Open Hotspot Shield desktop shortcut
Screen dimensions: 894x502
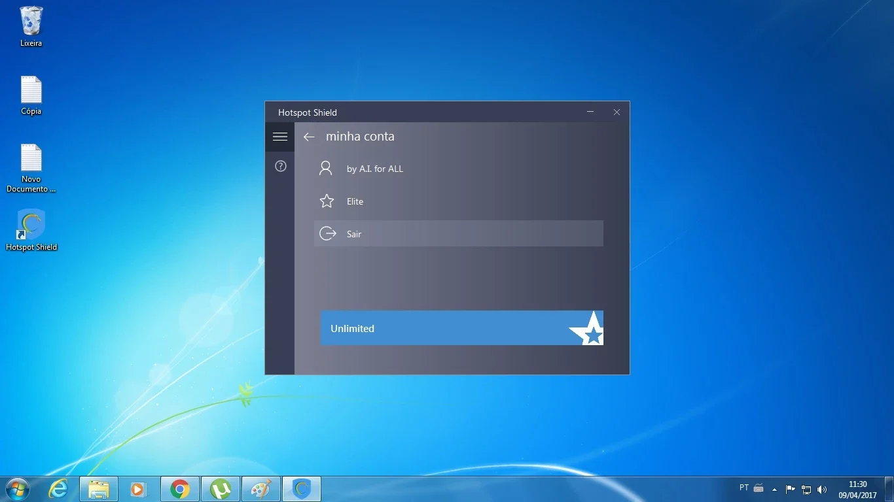click(x=31, y=230)
